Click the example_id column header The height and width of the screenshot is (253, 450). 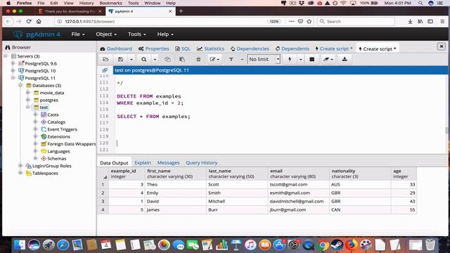127,174
